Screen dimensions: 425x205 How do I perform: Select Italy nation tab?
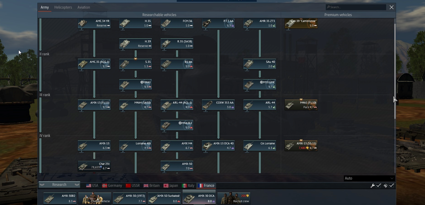pos(188,186)
